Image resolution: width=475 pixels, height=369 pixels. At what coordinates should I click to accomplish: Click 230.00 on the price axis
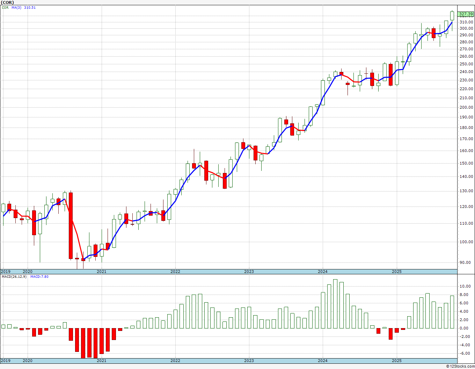coord(466,80)
